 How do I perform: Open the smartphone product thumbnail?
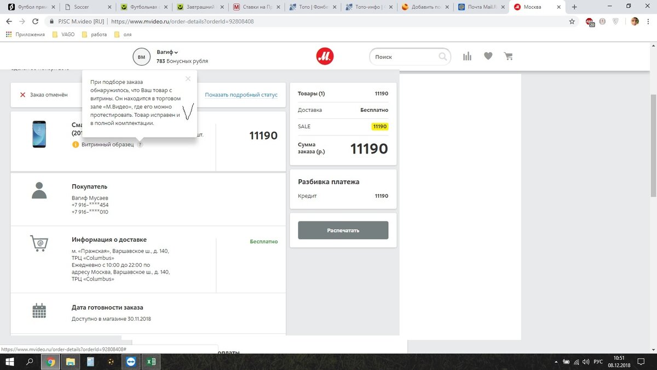click(39, 134)
